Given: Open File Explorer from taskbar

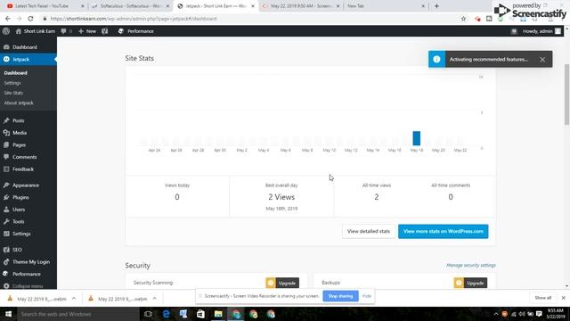Looking at the screenshot, I should 218,314.
